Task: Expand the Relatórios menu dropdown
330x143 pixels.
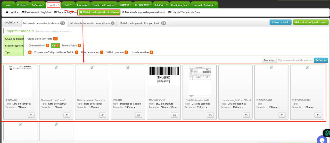Action: [161, 5]
